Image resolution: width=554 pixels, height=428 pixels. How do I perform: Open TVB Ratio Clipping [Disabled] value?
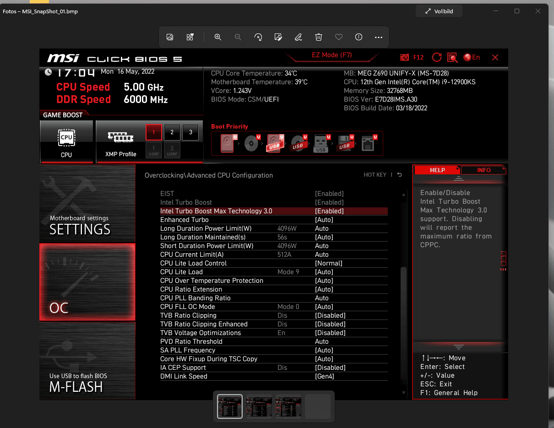pos(330,315)
